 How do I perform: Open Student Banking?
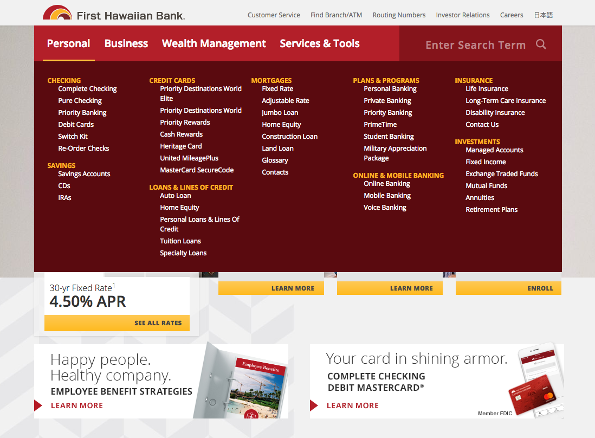click(389, 137)
